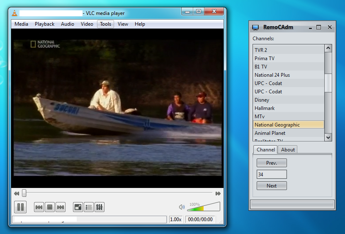Viewport: 345px width, 234px height.
Task: Click the VLC video display area
Action: click(x=117, y=108)
